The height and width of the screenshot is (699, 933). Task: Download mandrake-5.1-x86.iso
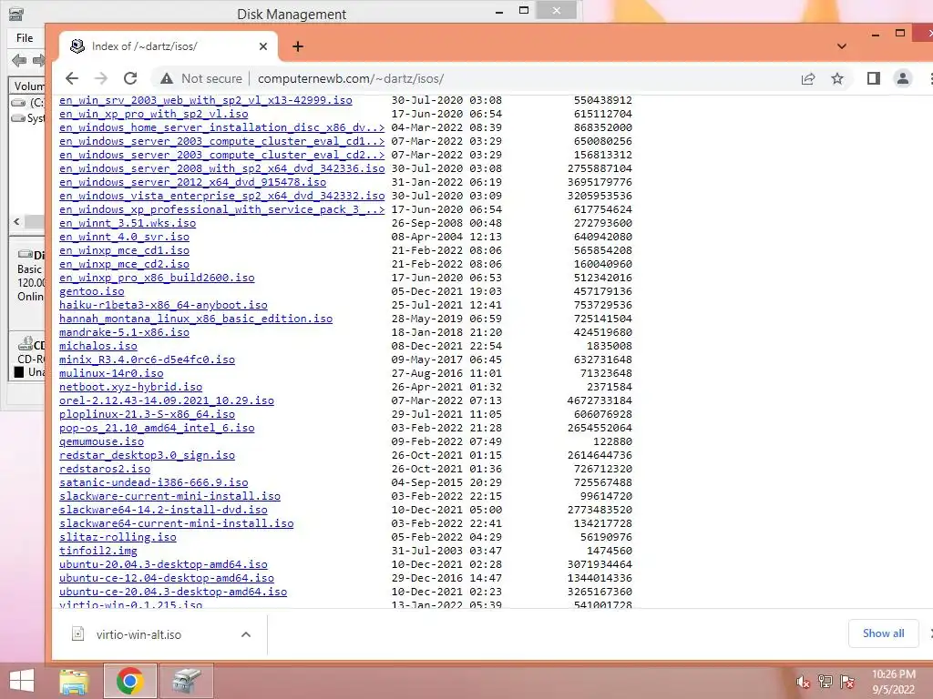pos(124,333)
